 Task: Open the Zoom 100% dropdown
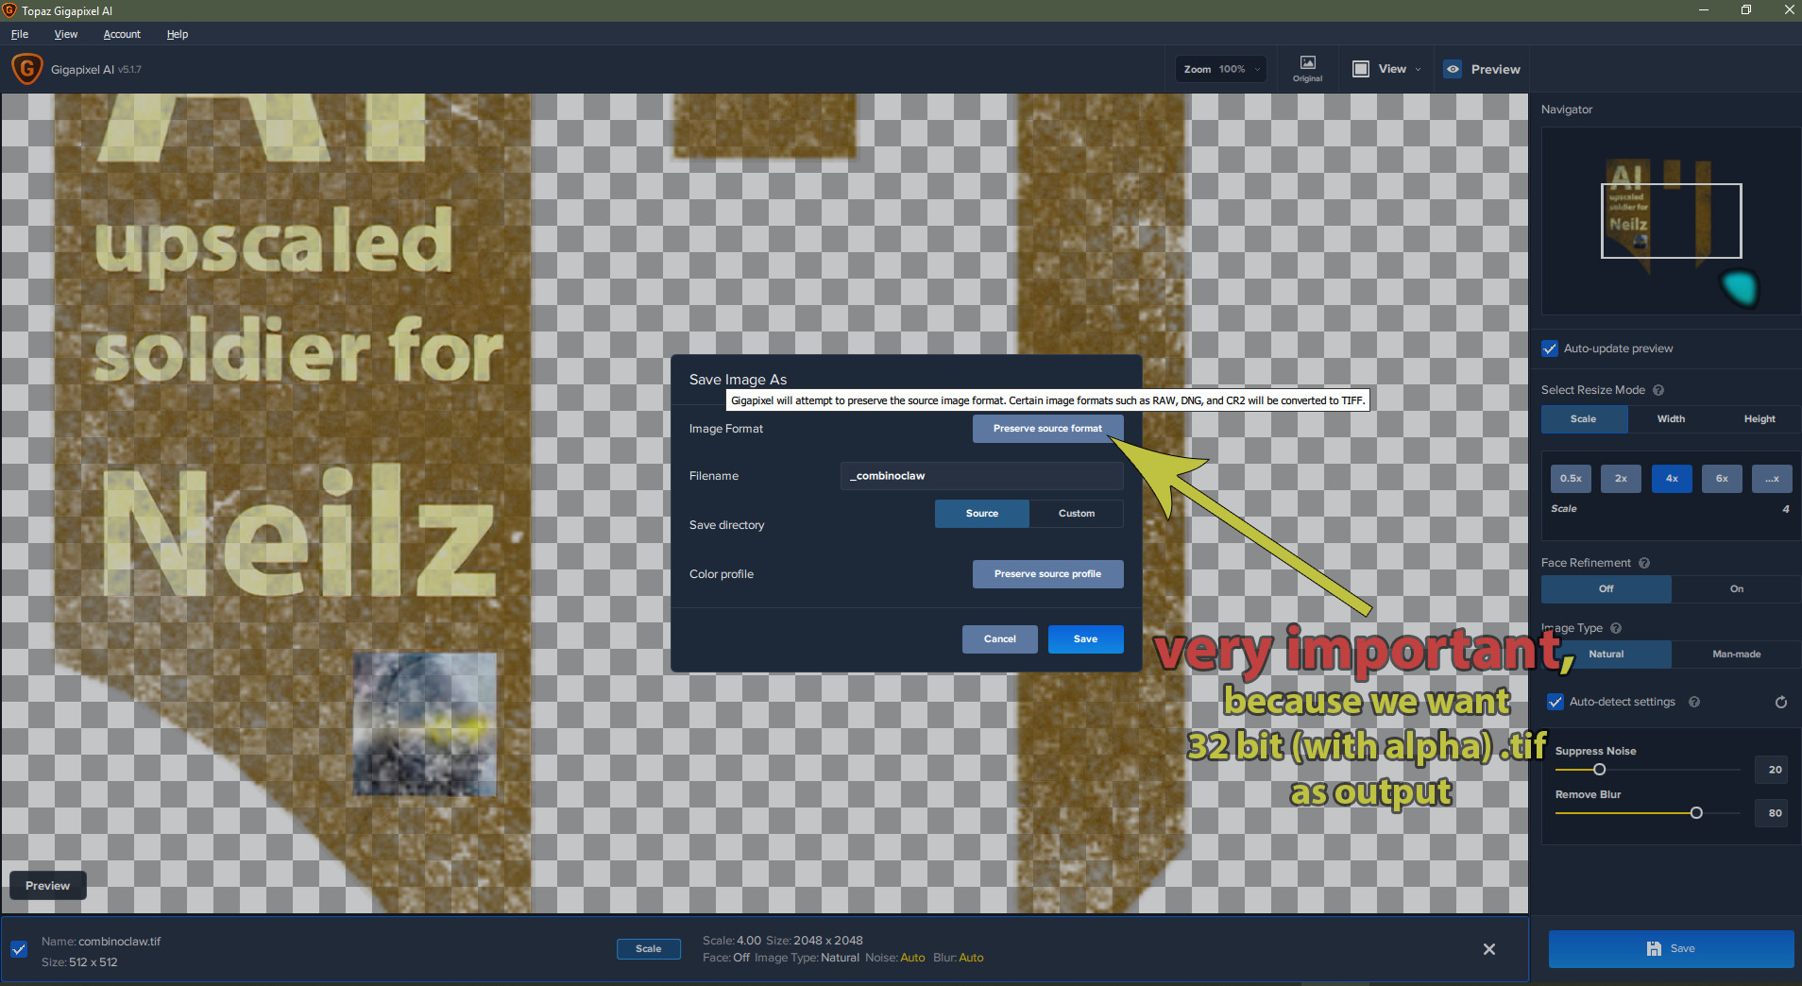(x=1221, y=69)
